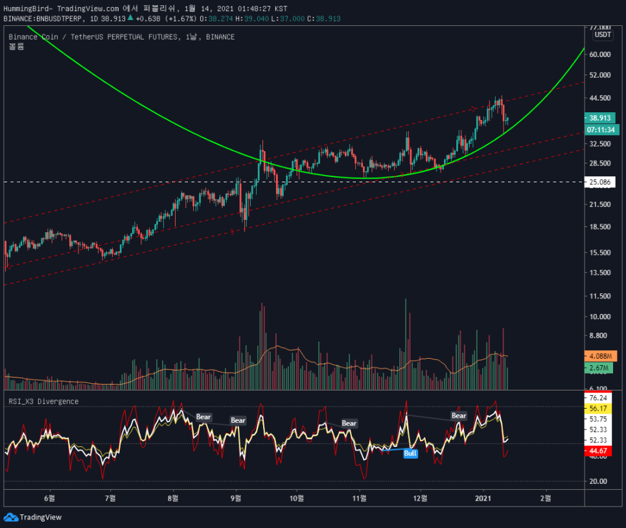Image resolution: width=626 pixels, height=528 pixels.
Task: Click the red RSI value label 44.67
Action: pyautogui.click(x=598, y=451)
